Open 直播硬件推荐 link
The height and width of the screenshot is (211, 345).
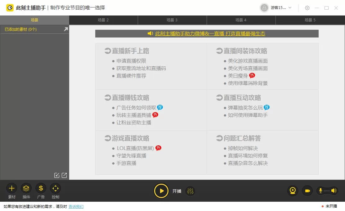point(131,76)
